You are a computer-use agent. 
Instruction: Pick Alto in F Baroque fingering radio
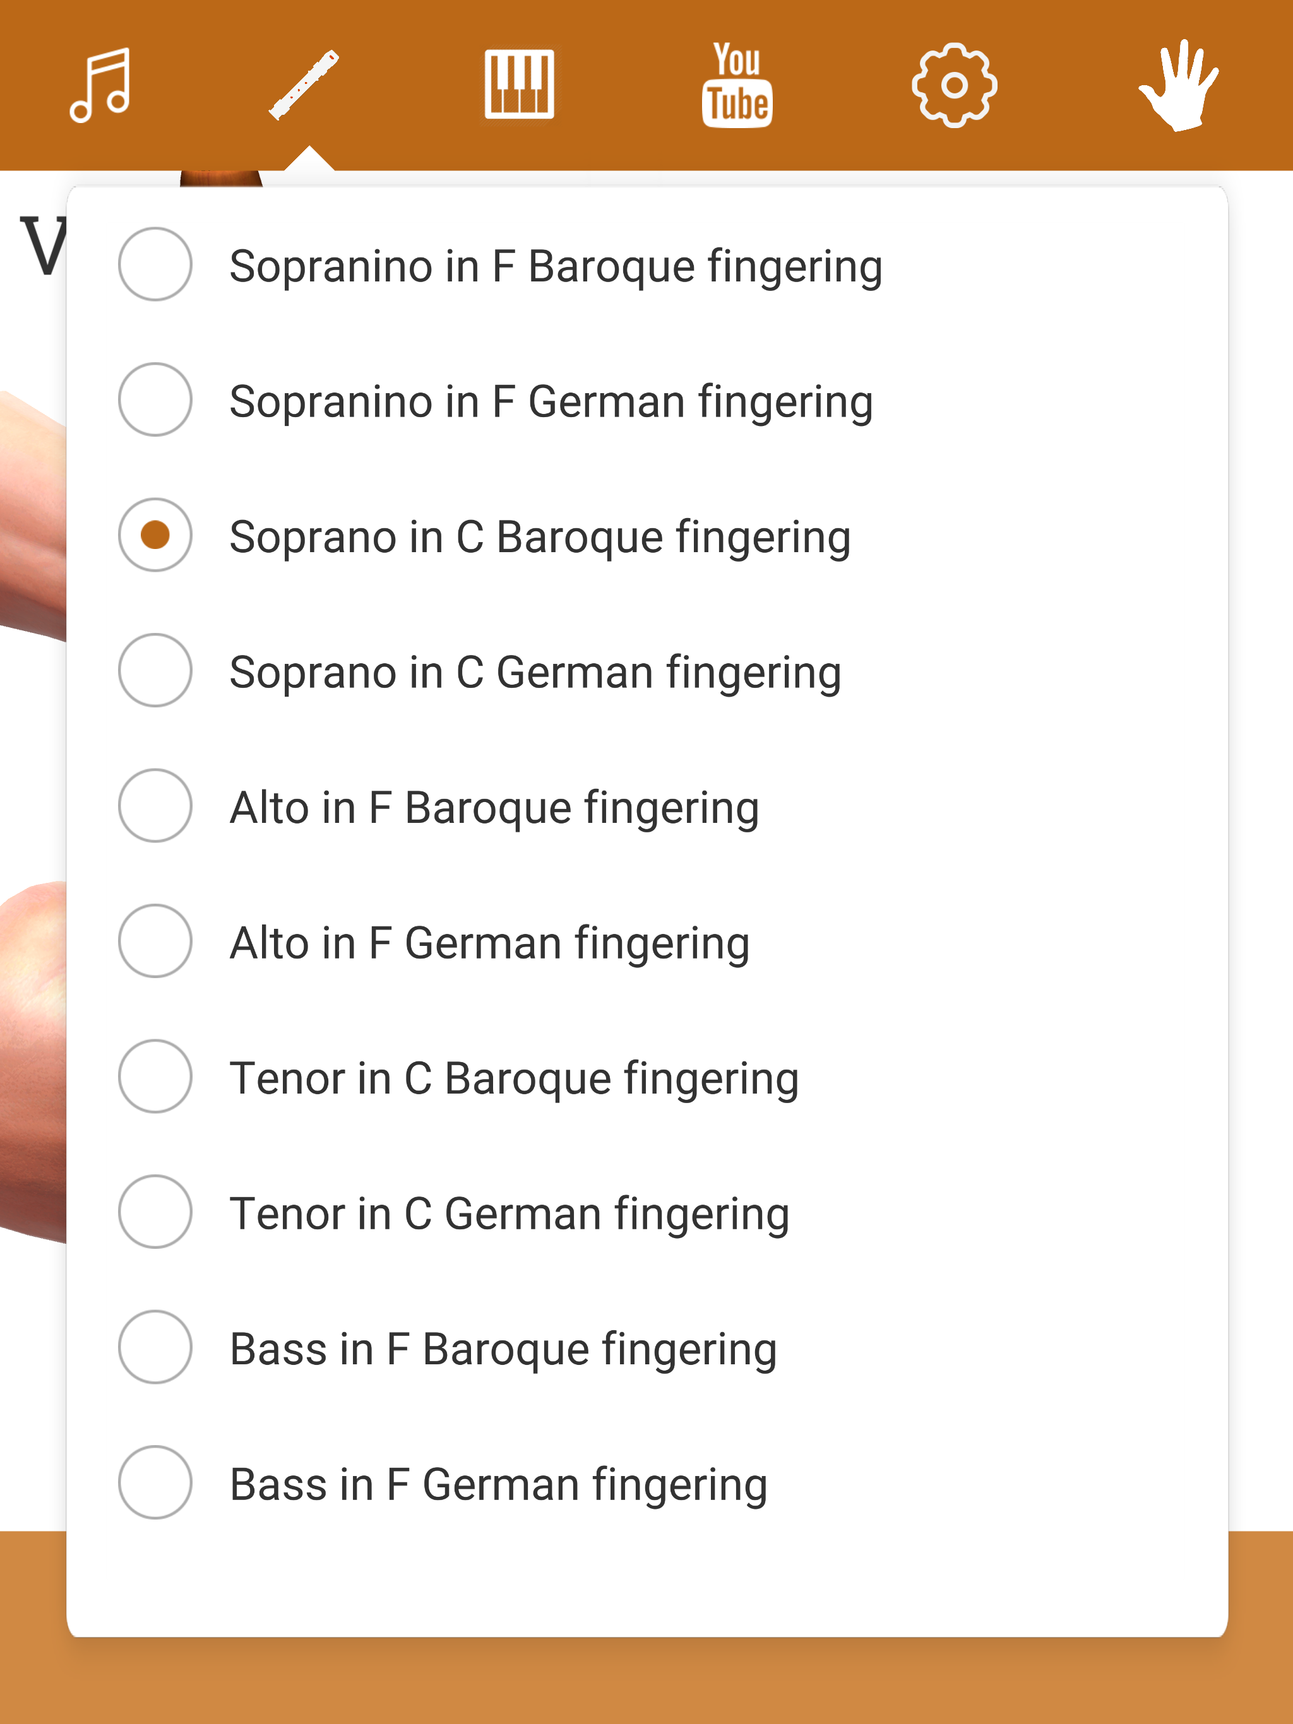[155, 806]
